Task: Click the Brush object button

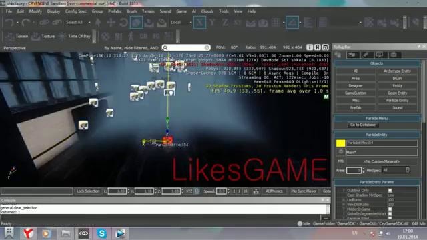Action: [x=398, y=79]
